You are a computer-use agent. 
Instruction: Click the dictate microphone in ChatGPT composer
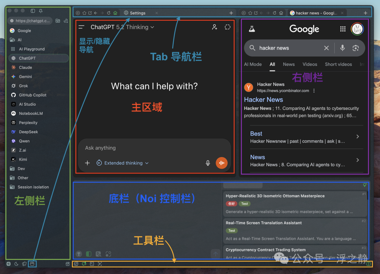(x=208, y=163)
